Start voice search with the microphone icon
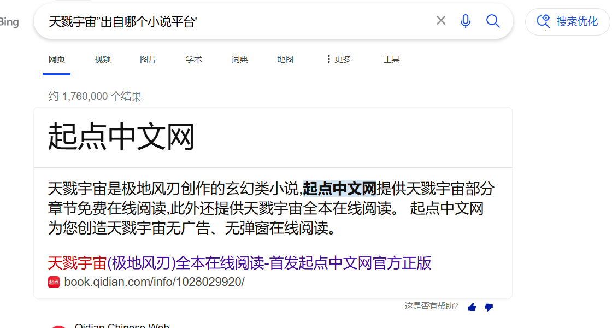Image resolution: width=612 pixels, height=328 pixels. click(465, 21)
